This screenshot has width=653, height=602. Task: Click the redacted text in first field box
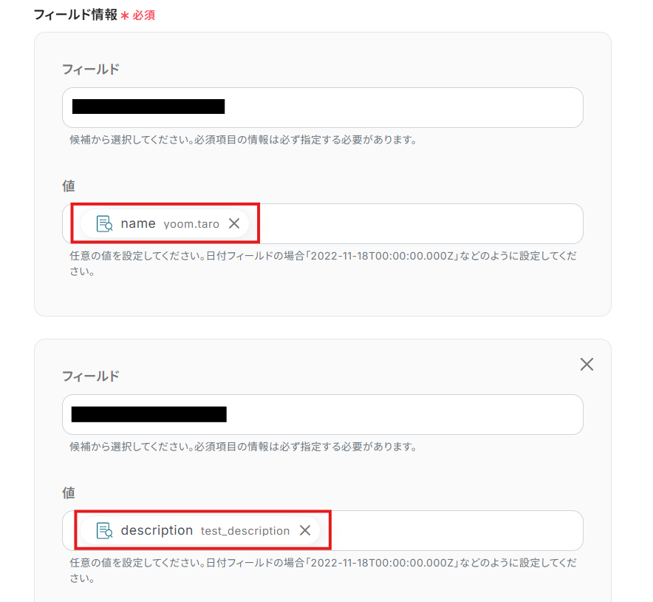click(148, 106)
